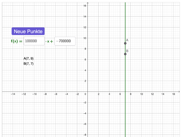Screen dimensions: 182x137
Task: Click the Neue Punkte button
Action: [28, 31]
